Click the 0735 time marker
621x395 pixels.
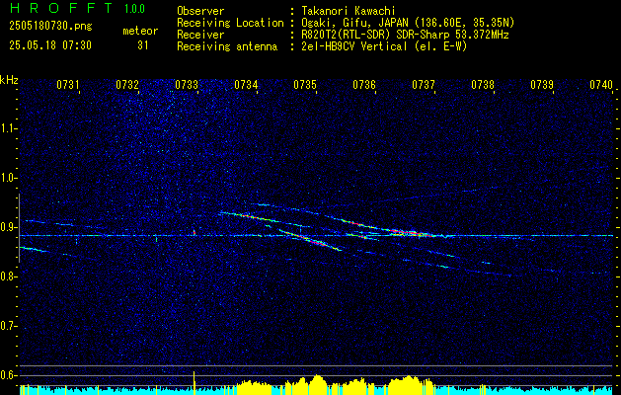305,85
